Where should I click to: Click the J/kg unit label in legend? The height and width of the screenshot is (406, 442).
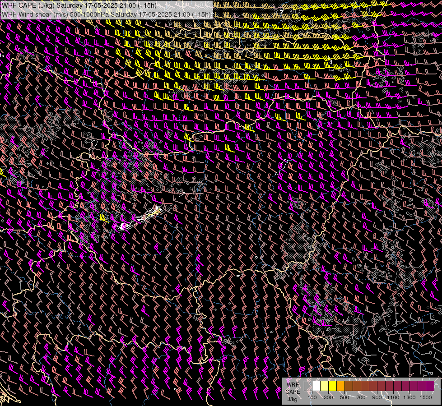[292, 398]
